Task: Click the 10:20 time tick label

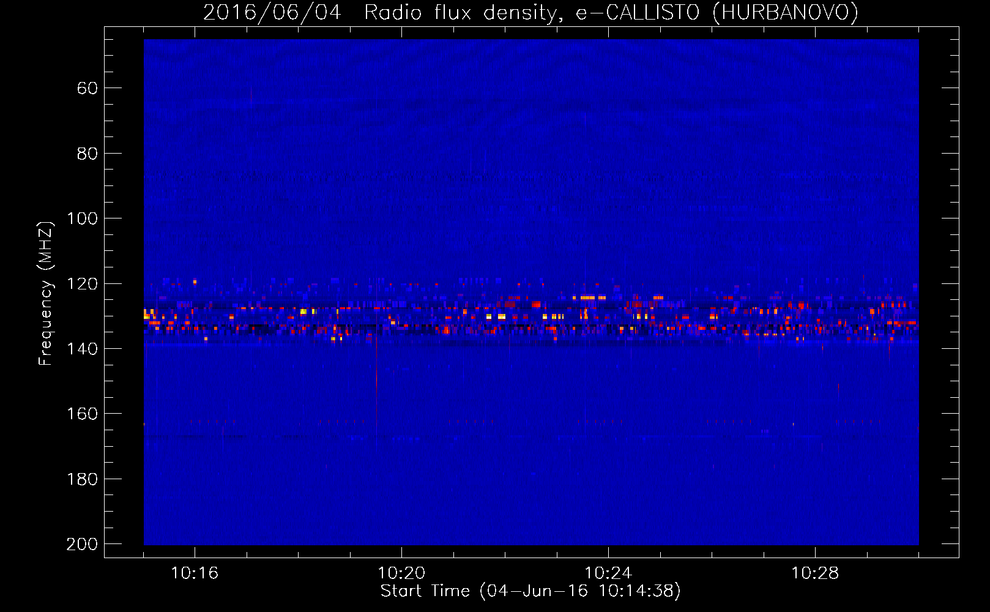Action: [401, 573]
